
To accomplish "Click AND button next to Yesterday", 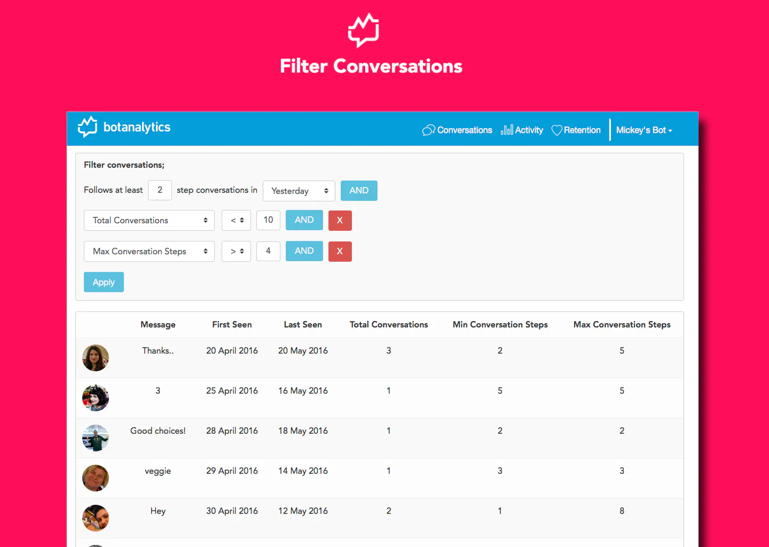I will click(x=359, y=191).
